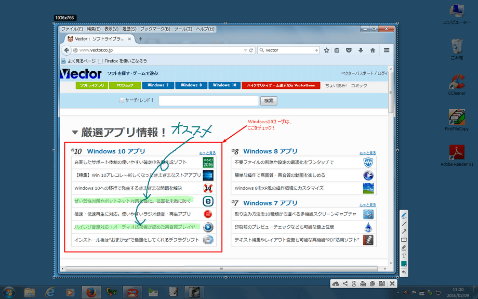Select the Vector ソフトライブラ tab
478x299 pixels.
pyautogui.click(x=99, y=39)
